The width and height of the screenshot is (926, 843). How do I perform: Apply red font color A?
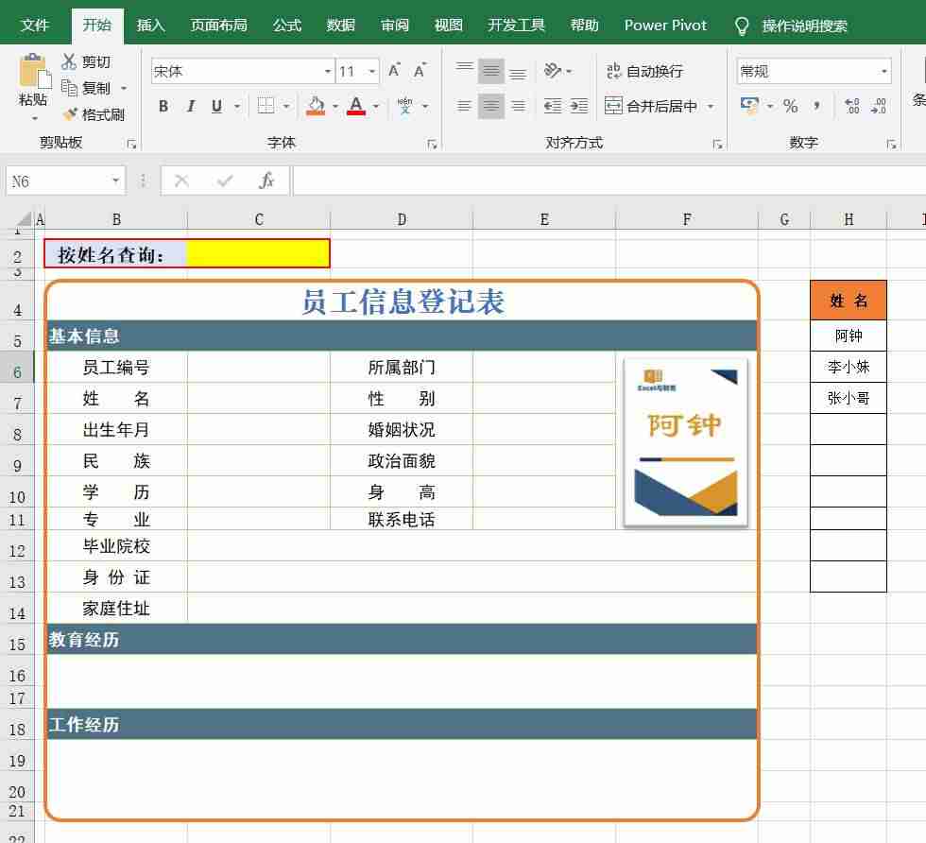[x=355, y=107]
